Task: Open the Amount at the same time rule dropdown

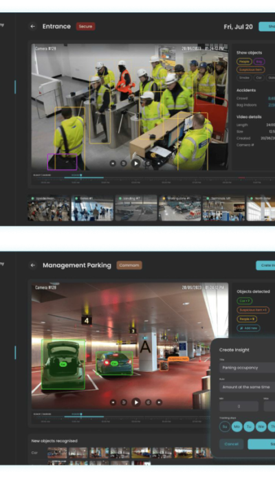Action: click(x=247, y=387)
